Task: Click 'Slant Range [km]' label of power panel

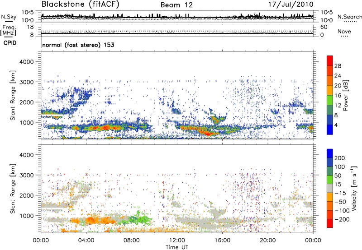Action: point(13,95)
